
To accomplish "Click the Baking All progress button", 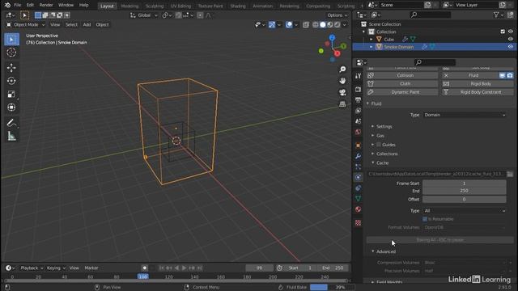I will 439,240.
